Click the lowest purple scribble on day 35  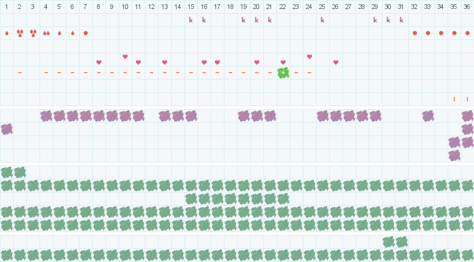(x=454, y=155)
